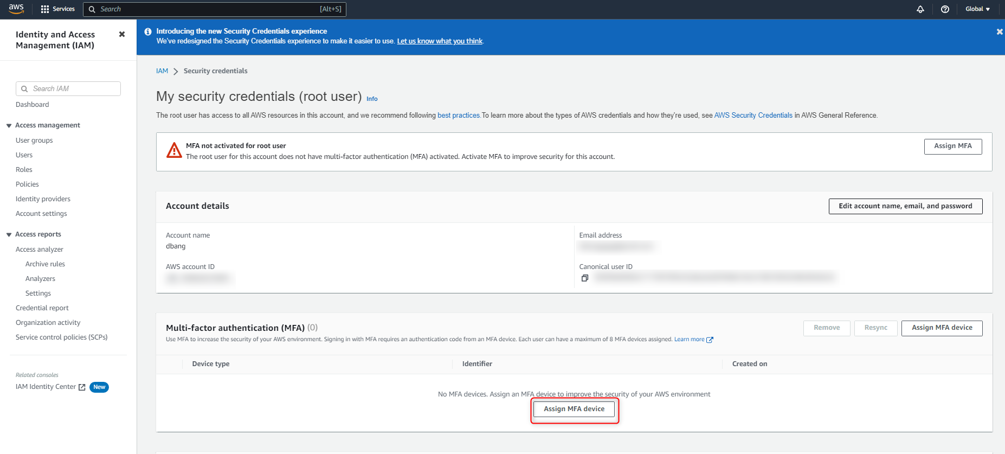The image size is (1005, 454).
Task: Click the magnifier in Search IAM box
Action: point(24,89)
